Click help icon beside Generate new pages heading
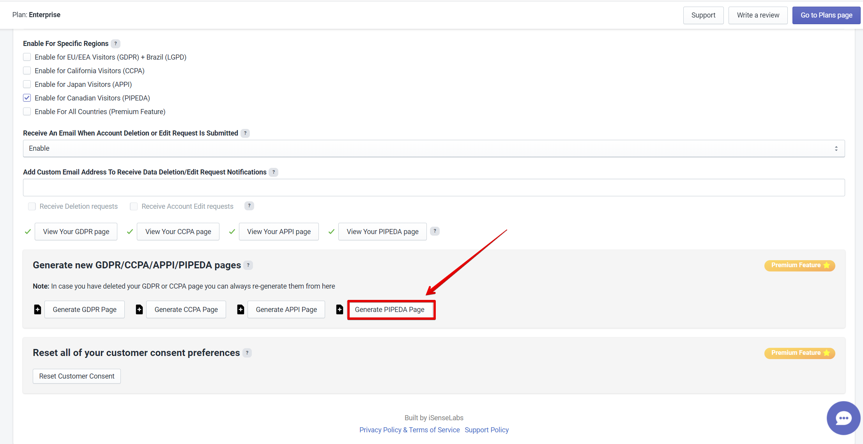 (248, 265)
